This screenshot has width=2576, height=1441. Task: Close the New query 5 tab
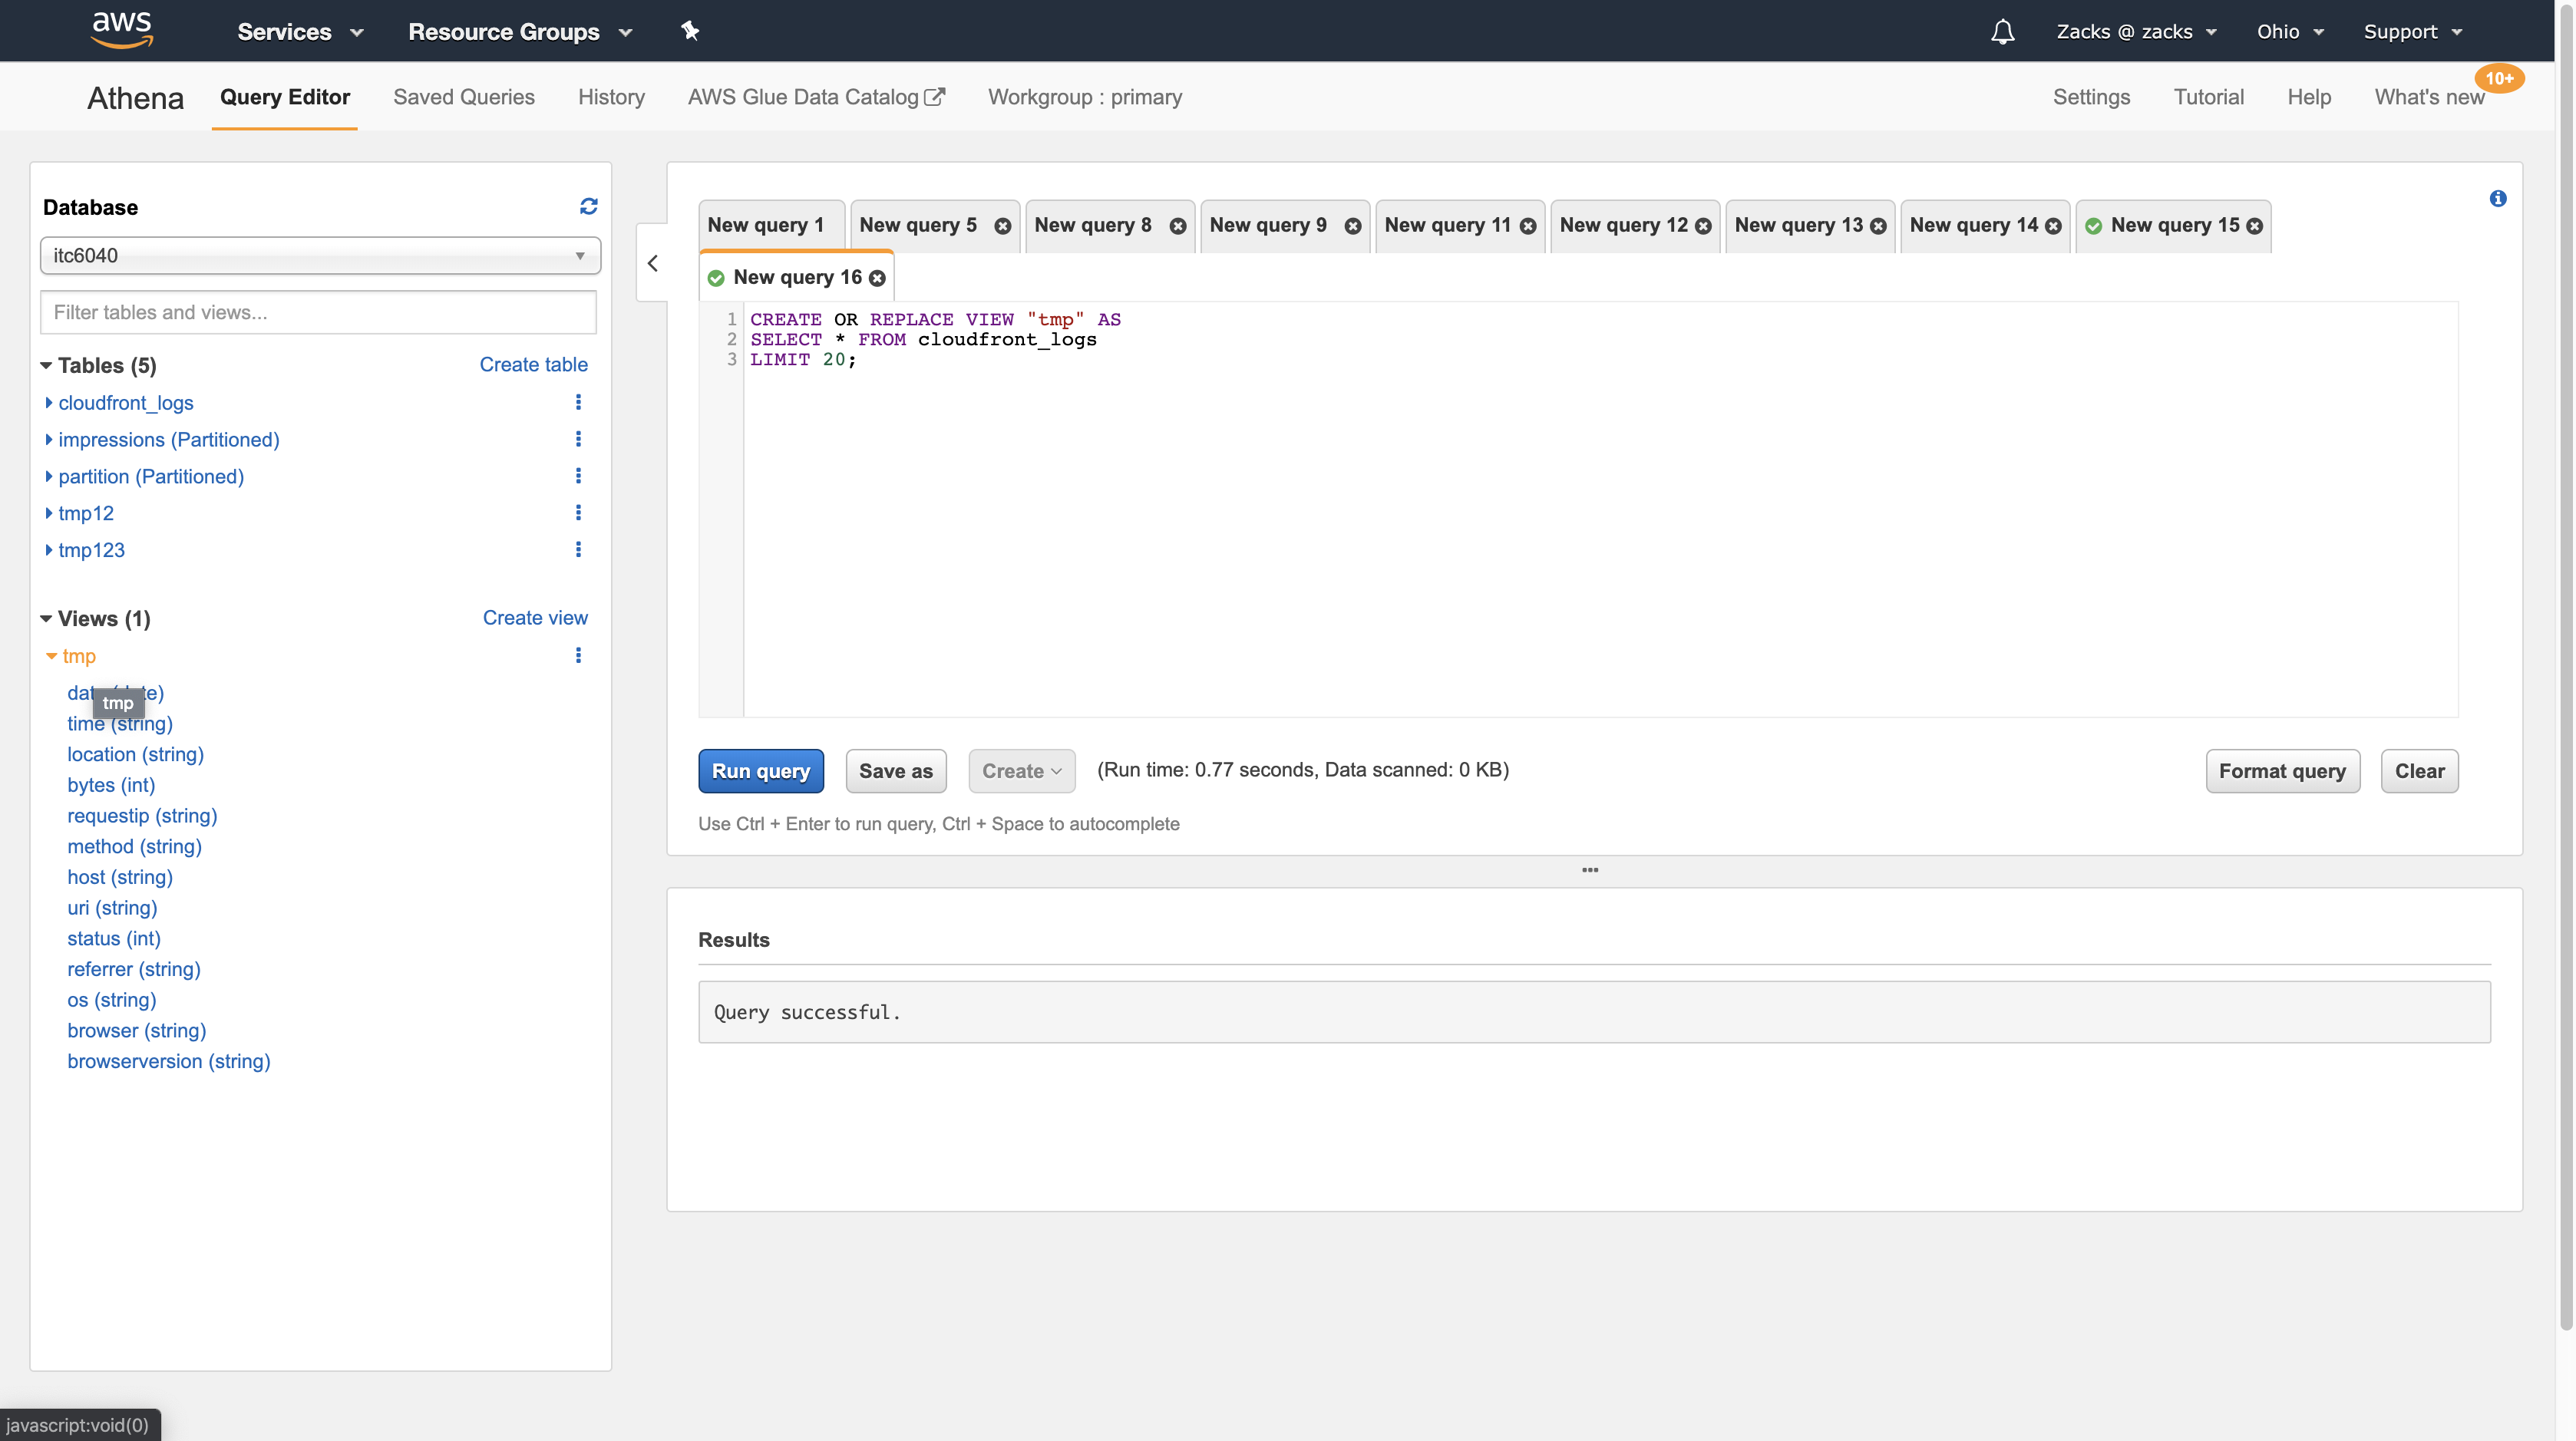(1002, 226)
